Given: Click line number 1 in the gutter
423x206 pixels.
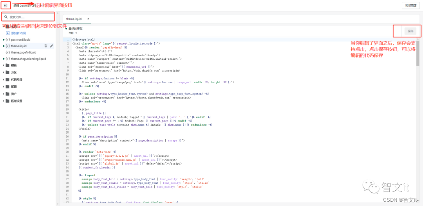Looking at the screenshot, I should click(68, 39).
